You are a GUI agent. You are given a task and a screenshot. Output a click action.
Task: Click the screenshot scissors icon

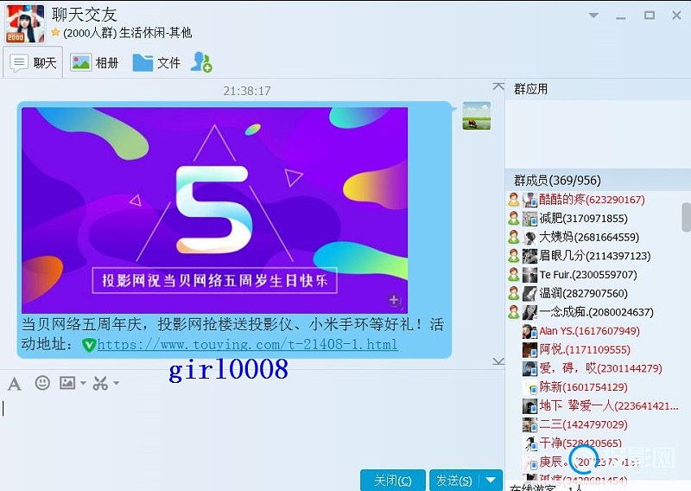click(100, 383)
